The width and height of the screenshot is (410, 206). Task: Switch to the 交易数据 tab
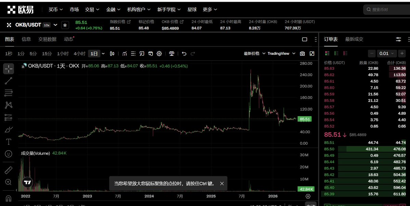(47, 39)
